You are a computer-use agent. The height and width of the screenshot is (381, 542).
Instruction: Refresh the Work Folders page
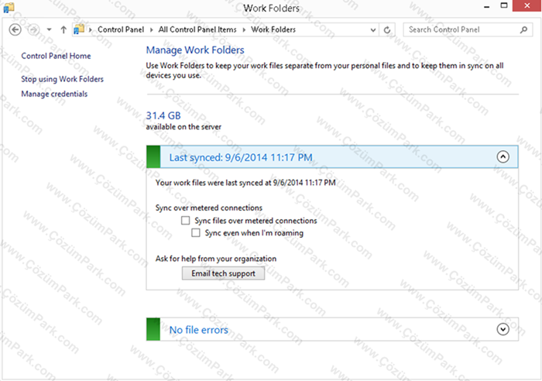[x=387, y=30]
